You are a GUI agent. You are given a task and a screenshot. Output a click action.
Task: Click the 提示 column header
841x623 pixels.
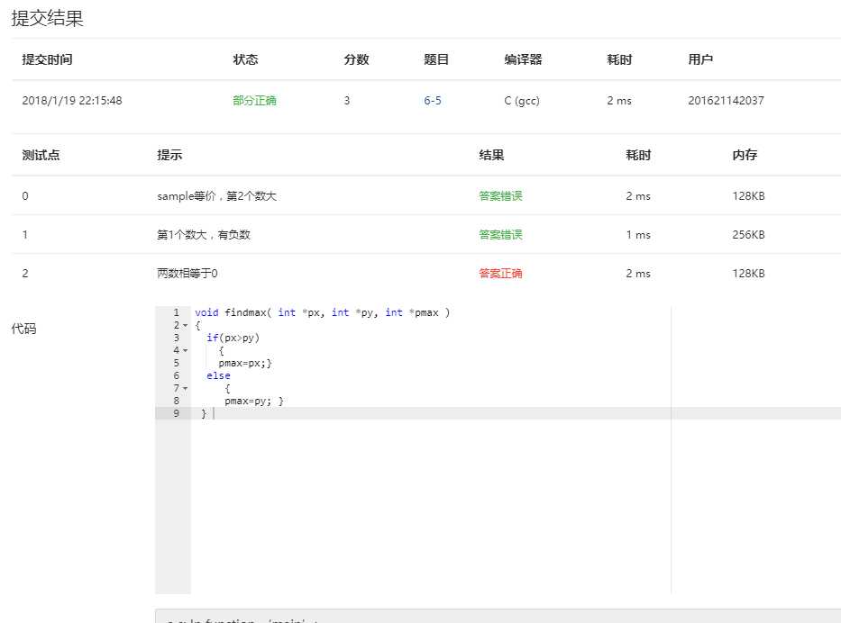(x=169, y=156)
